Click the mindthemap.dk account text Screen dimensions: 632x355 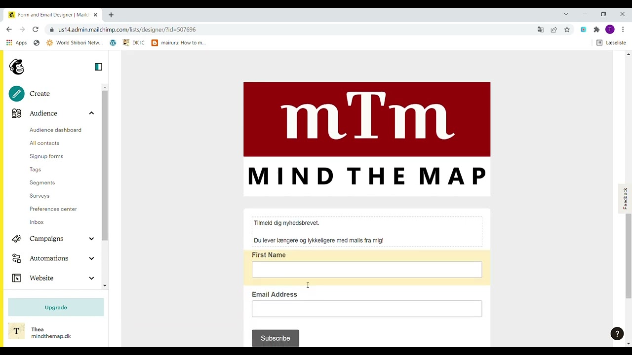[51, 336]
